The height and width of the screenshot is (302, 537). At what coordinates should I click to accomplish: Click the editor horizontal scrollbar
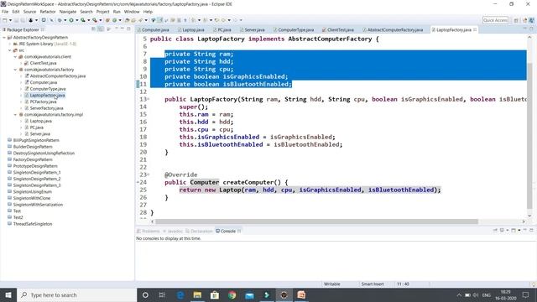316,221
